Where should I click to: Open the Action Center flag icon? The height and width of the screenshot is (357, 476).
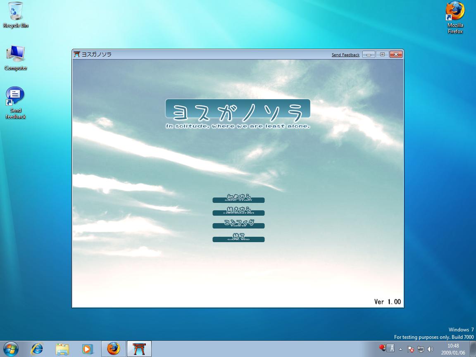(x=410, y=349)
